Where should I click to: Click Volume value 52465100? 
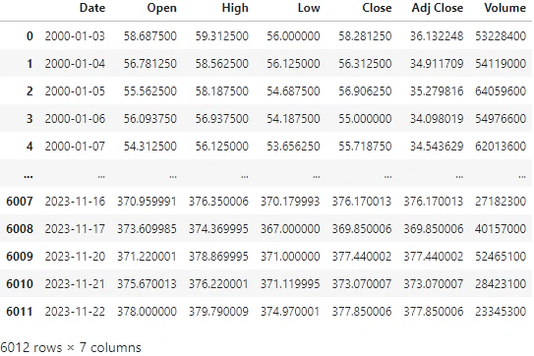[501, 257]
